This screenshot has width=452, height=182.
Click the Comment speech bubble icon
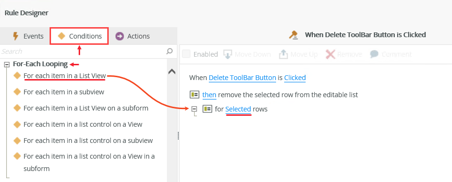click(374, 54)
